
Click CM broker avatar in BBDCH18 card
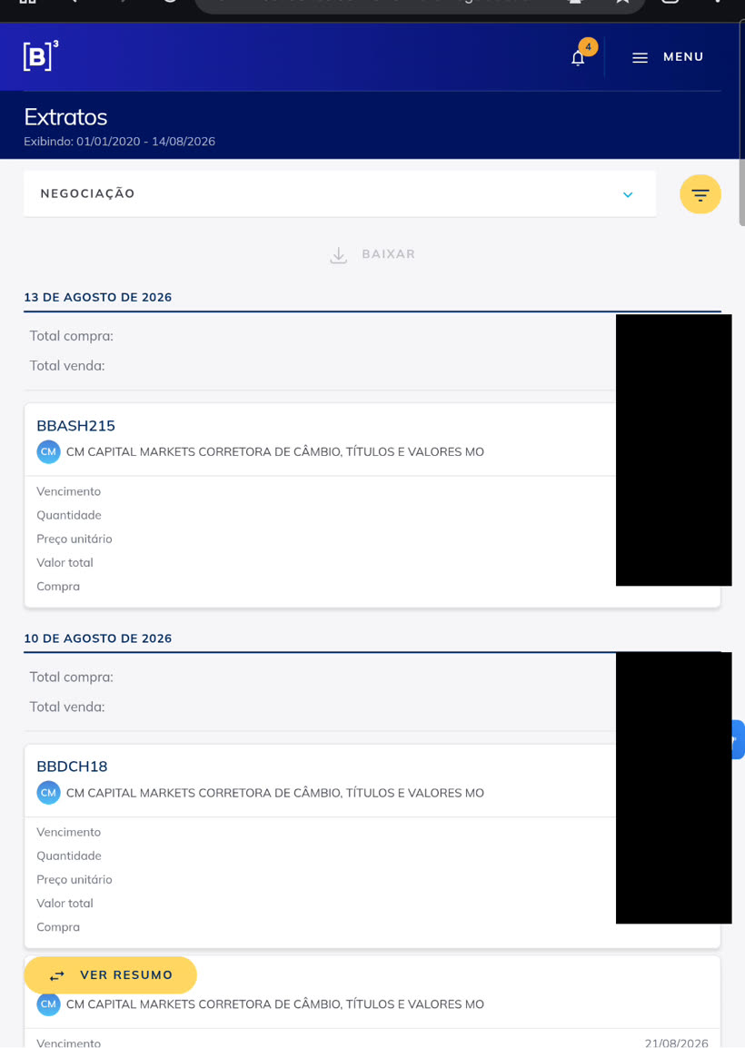48,793
